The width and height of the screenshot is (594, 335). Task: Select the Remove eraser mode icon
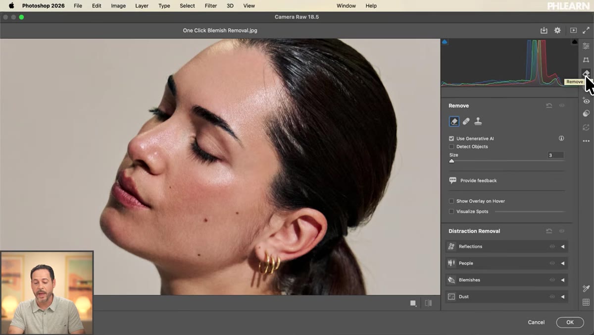(x=454, y=121)
